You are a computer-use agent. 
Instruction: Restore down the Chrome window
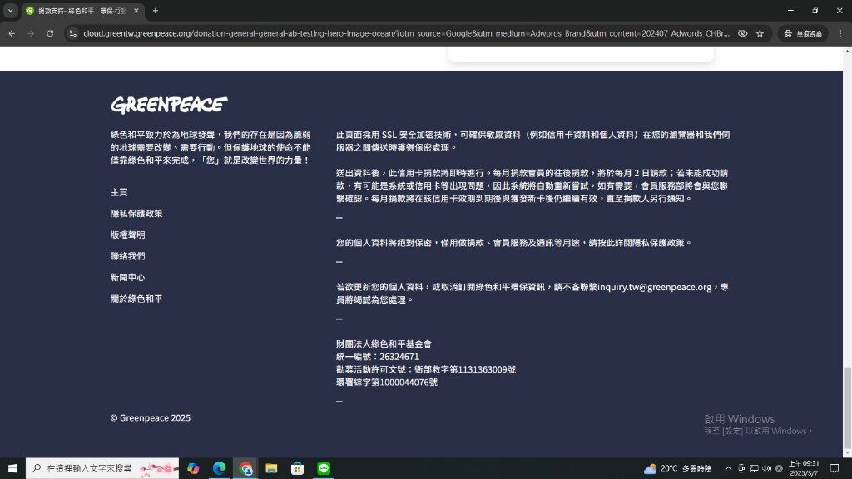pos(815,11)
